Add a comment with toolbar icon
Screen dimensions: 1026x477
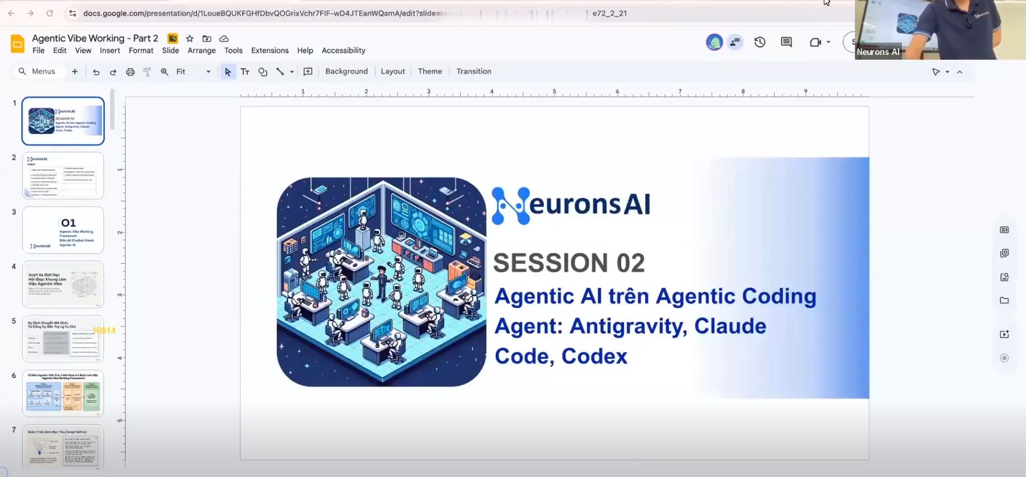tap(308, 72)
